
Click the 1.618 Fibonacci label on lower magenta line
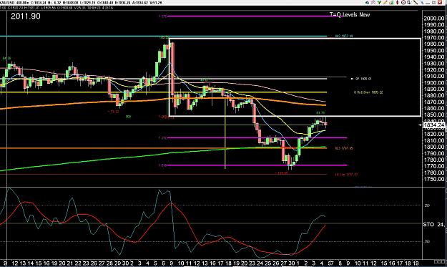pyautogui.click(x=162, y=165)
